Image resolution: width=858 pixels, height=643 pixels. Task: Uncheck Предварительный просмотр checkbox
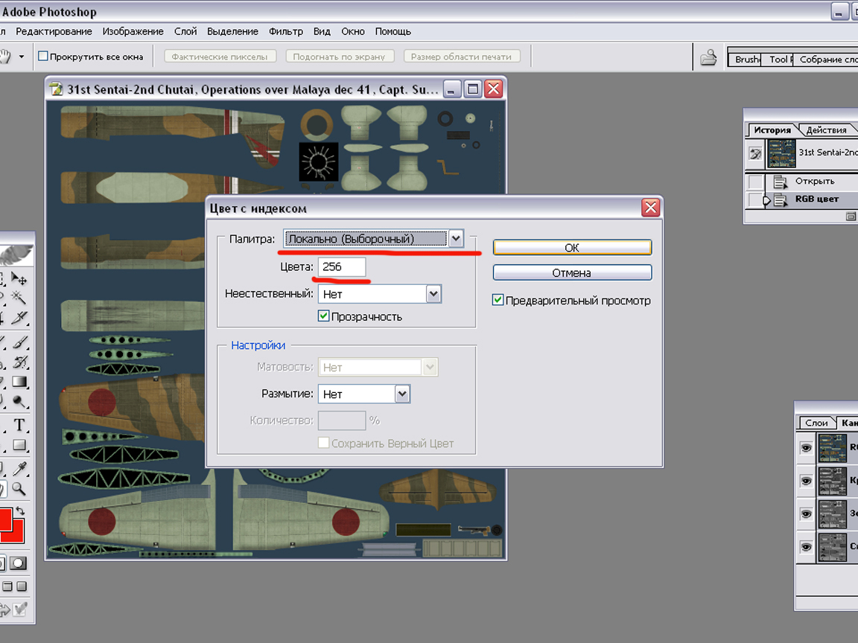[498, 301]
